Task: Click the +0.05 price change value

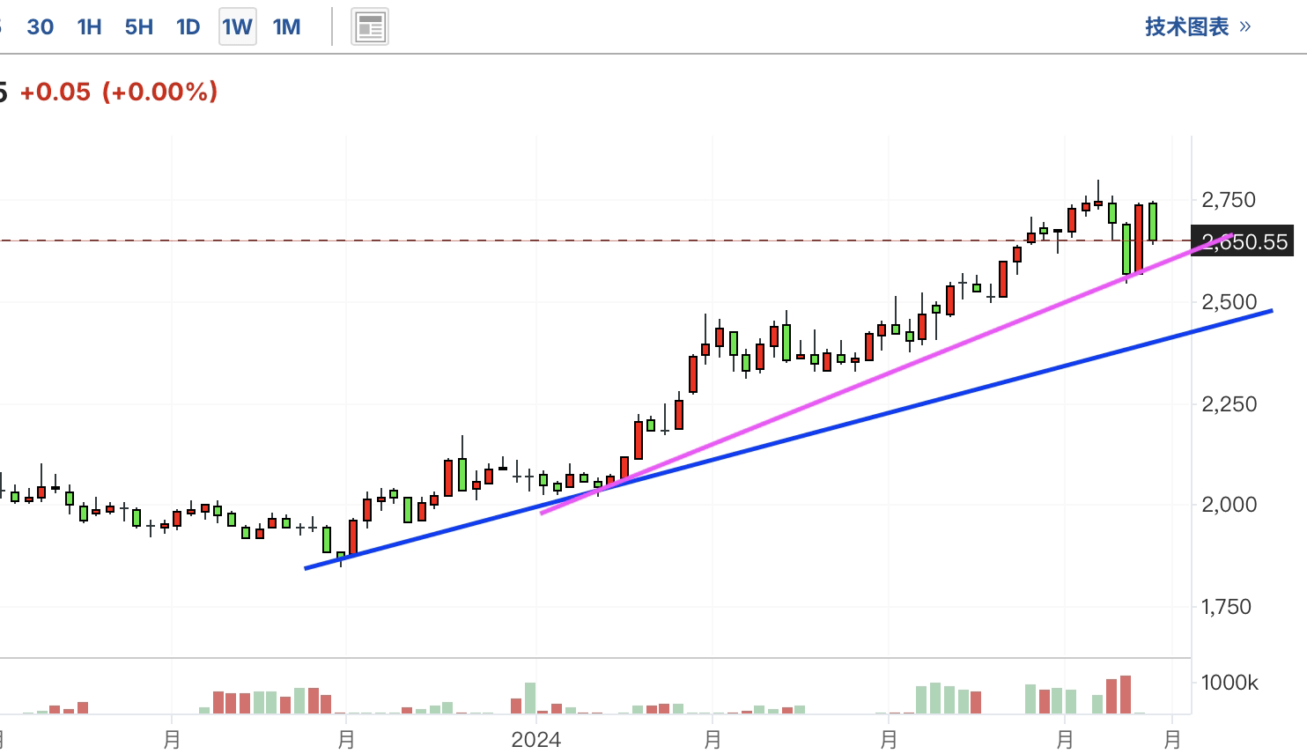Action: click(x=55, y=92)
